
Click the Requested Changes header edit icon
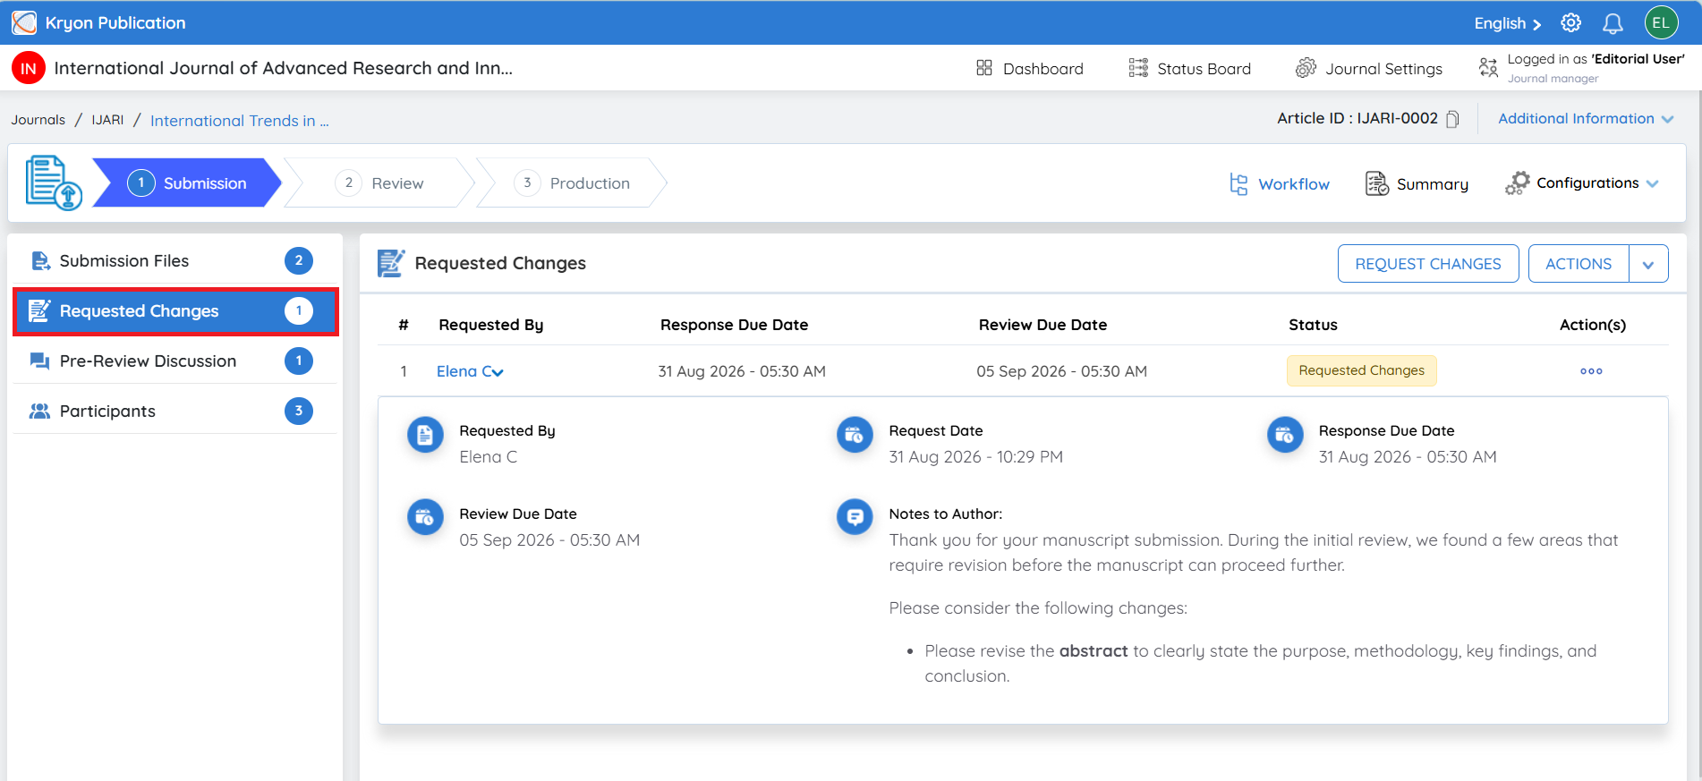pos(391,263)
